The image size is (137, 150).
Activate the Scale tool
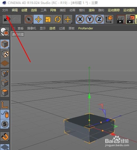click(x=48, y=19)
